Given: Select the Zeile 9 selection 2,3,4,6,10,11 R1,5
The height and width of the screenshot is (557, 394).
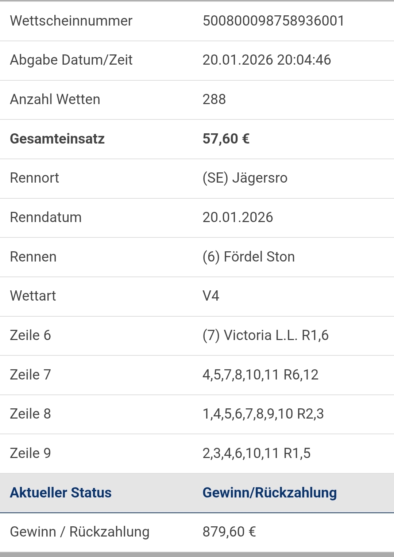Looking at the screenshot, I should coord(256,453).
